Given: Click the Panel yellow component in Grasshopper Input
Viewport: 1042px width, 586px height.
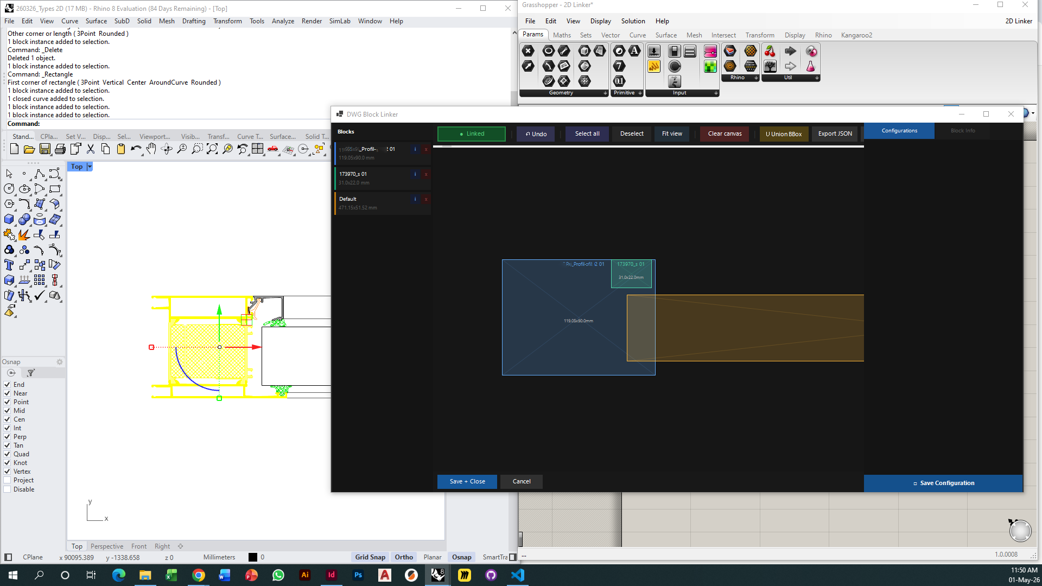Looking at the screenshot, I should pyautogui.click(x=654, y=66).
